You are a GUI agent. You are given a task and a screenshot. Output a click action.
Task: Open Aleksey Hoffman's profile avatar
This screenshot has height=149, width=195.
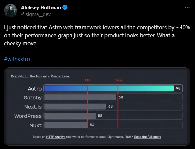(x=11, y=11)
